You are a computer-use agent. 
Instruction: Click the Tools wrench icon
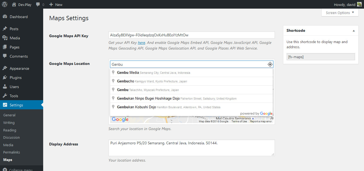point(5,96)
